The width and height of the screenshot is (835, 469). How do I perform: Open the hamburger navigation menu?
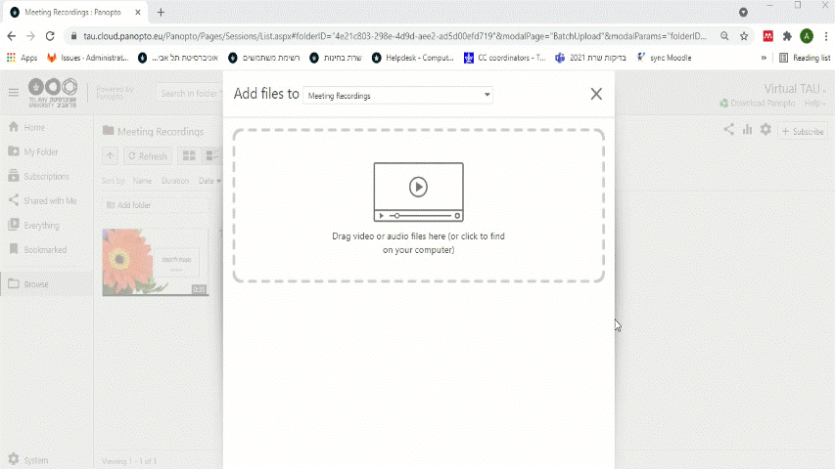point(14,93)
